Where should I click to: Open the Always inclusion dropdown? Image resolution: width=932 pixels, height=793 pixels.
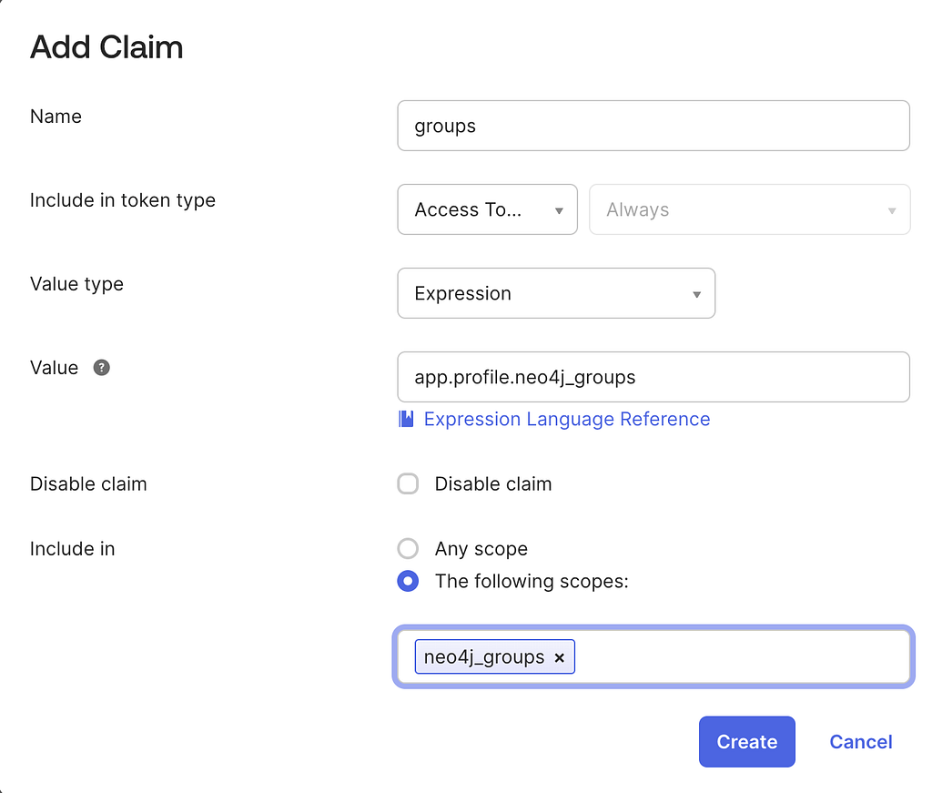click(x=750, y=209)
